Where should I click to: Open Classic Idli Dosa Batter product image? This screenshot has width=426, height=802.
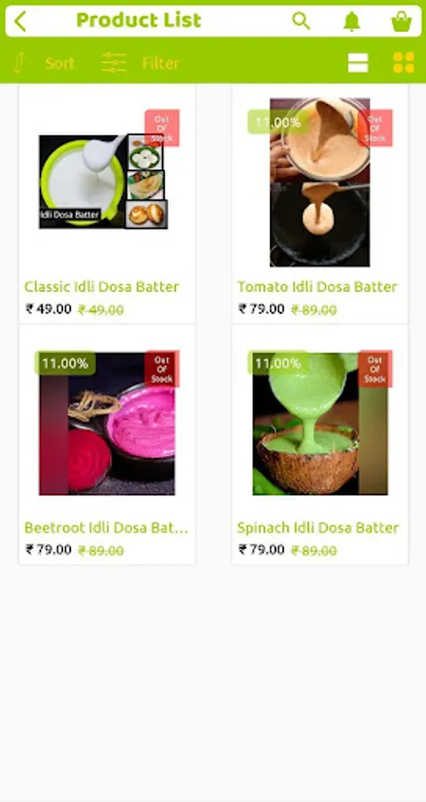tap(103, 182)
